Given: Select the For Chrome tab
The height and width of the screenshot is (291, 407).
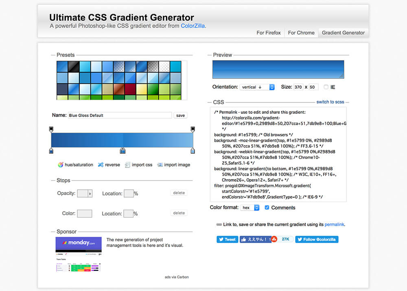Looking at the screenshot, I should tap(301, 33).
